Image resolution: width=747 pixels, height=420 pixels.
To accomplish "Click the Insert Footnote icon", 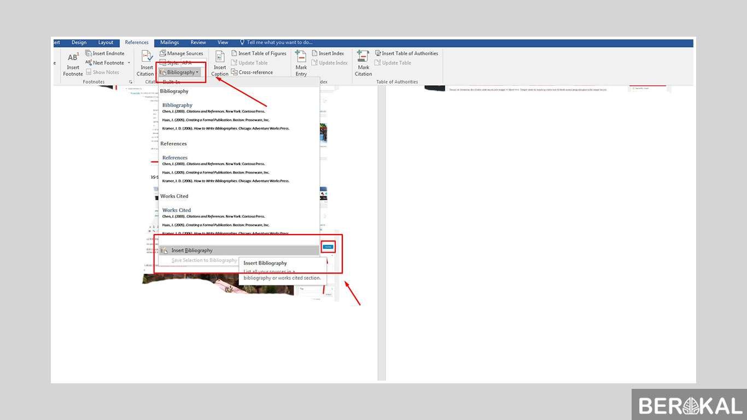I will (73, 63).
